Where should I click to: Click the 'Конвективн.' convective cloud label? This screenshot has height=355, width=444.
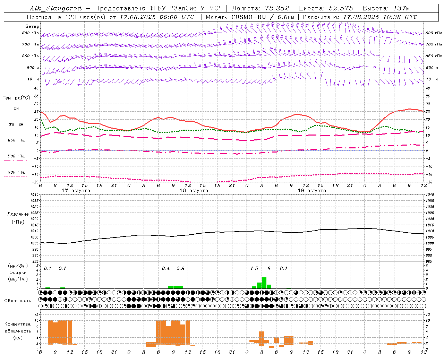pos(18,324)
